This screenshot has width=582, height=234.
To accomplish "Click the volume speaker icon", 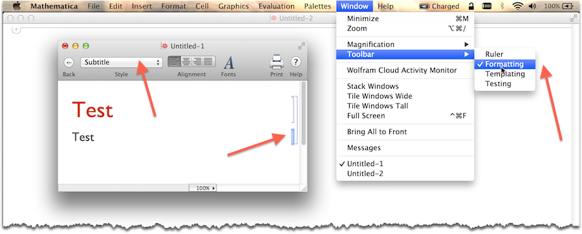I will tap(532, 6).
